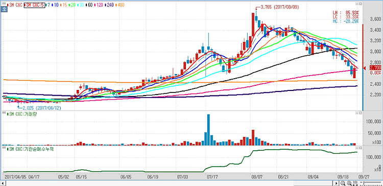Image resolution: width=383 pixels, height=186 pixels.
Task: Select the 20-day moving average legend
Action: pos(72,5)
